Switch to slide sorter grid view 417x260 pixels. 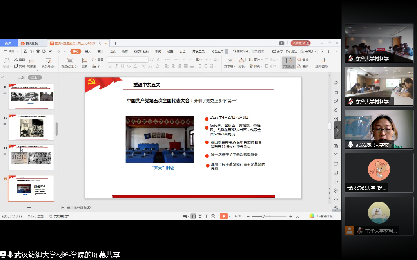point(200,216)
